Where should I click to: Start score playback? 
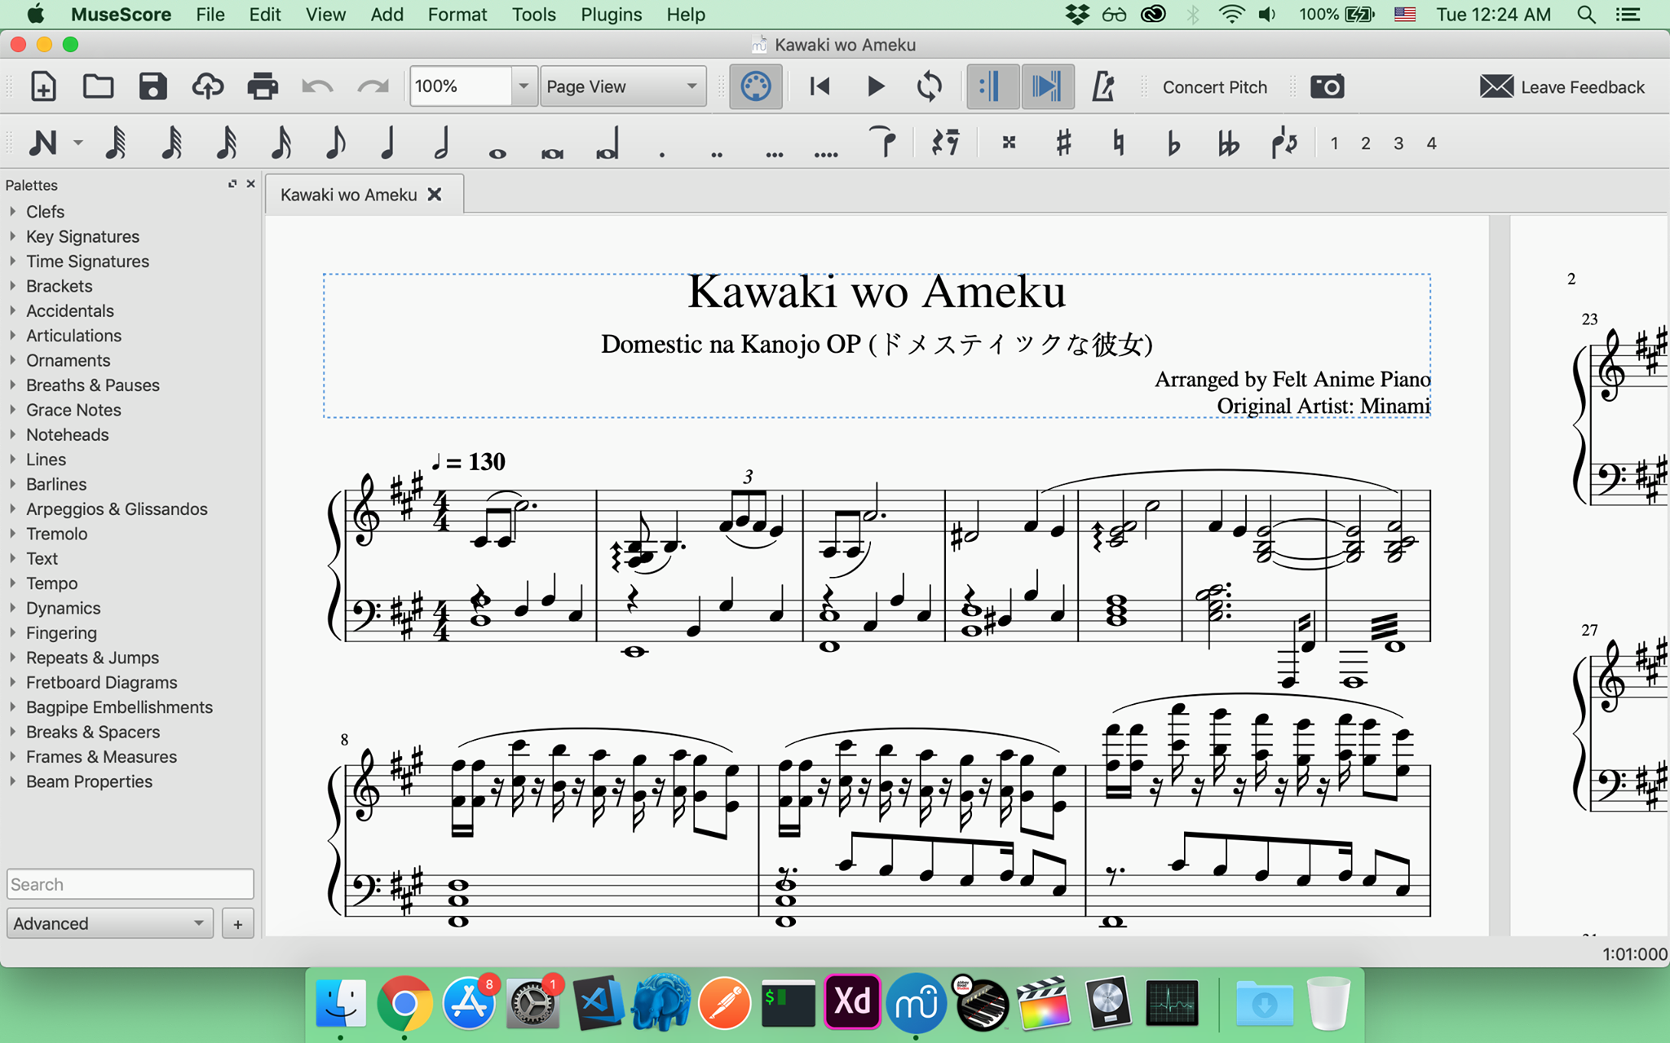(x=876, y=86)
